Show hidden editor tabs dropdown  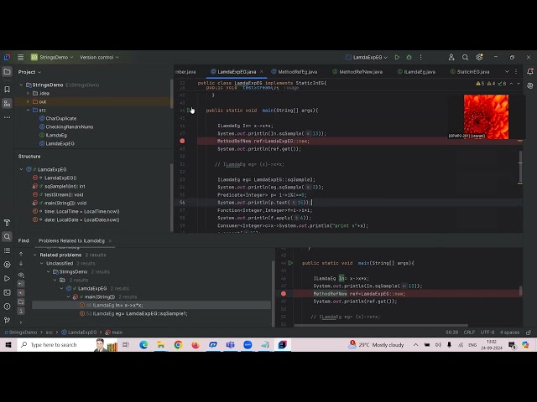[x=507, y=71]
